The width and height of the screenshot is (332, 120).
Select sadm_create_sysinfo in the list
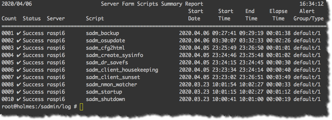click(x=115, y=55)
